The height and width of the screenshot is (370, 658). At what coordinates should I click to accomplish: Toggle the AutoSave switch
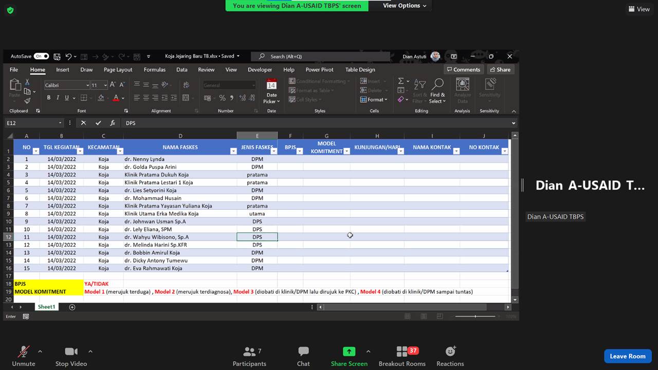(41, 57)
